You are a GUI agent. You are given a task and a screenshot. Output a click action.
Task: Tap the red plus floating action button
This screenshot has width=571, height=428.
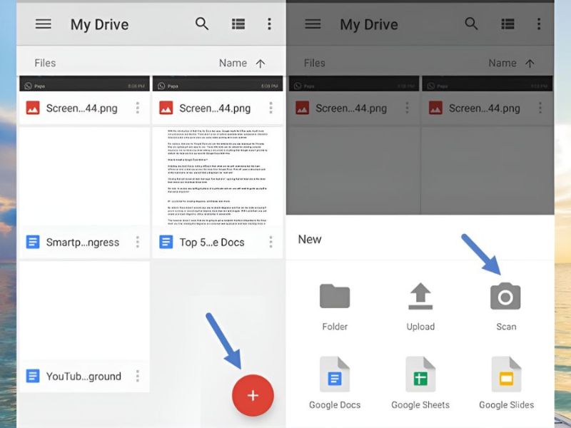pos(253,396)
